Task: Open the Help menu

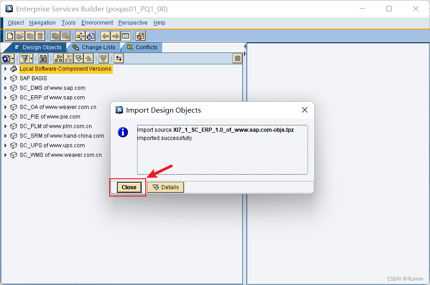Action: tap(159, 23)
